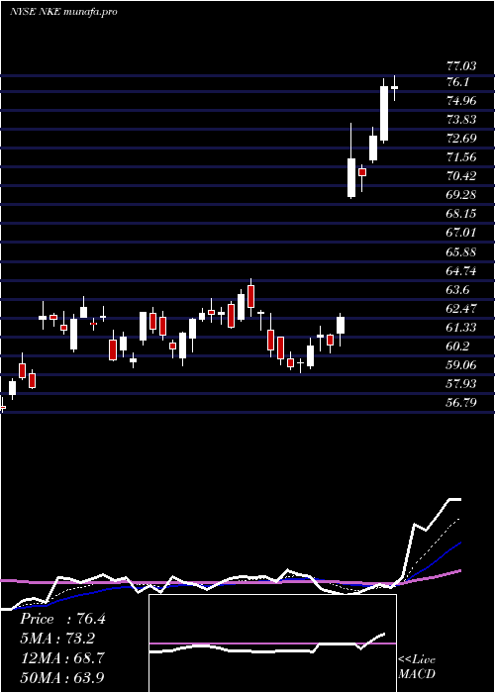Click the 65.88 price axis label
This screenshot has height=693, width=495.
(x=461, y=251)
